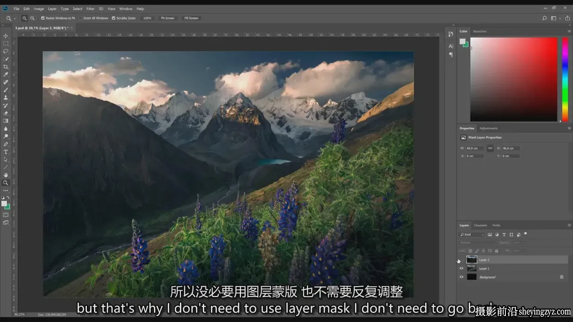The image size is (573, 322).
Task: Select the Horizontal Type tool
Action: click(6, 152)
